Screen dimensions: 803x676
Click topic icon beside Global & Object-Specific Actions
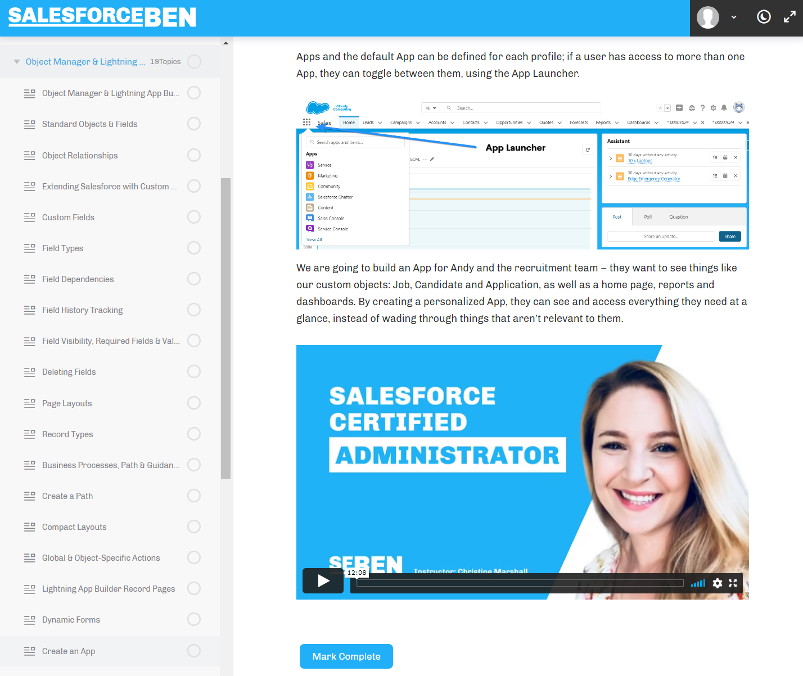point(30,558)
